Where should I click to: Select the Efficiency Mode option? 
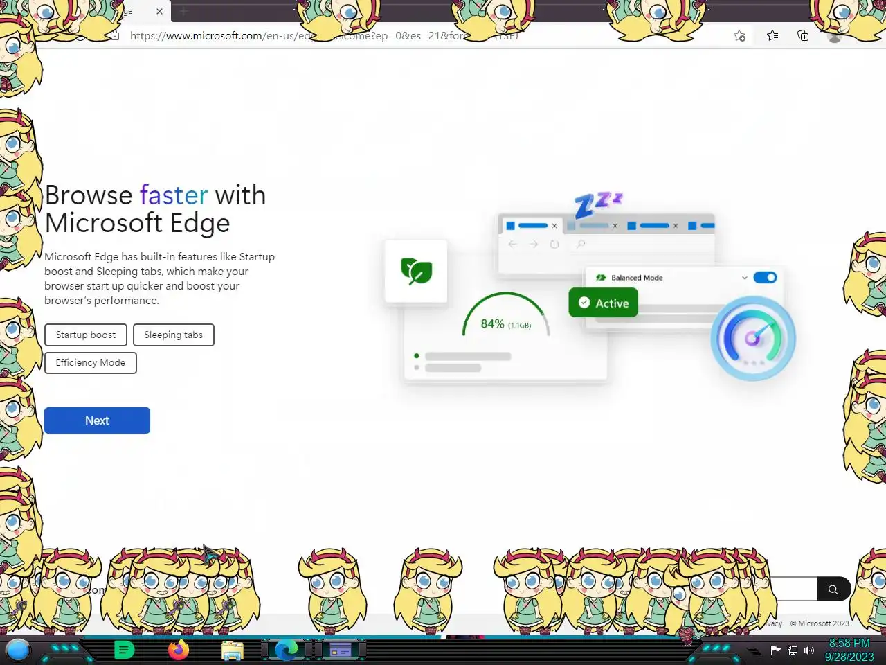tap(91, 362)
